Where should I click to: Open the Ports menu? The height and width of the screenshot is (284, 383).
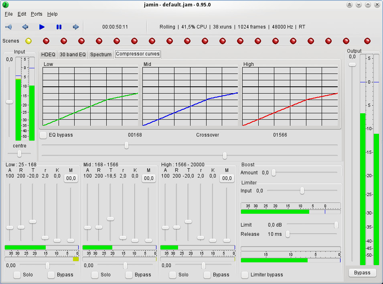pyautogui.click(x=36, y=14)
